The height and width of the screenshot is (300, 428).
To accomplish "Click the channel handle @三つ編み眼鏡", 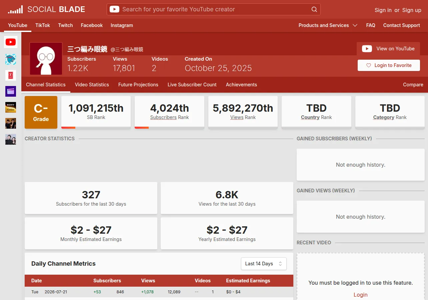I will [127, 50].
